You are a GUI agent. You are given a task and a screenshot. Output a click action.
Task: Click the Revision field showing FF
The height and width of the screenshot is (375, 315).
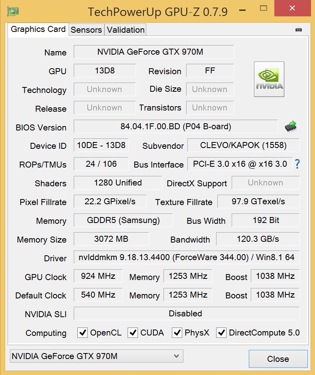(210, 71)
